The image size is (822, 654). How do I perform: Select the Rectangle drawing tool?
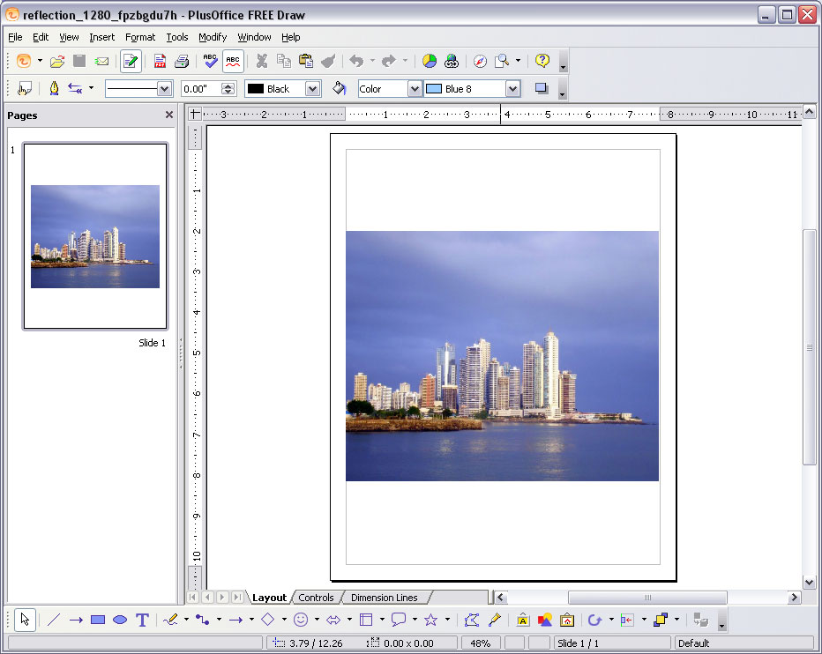98,620
